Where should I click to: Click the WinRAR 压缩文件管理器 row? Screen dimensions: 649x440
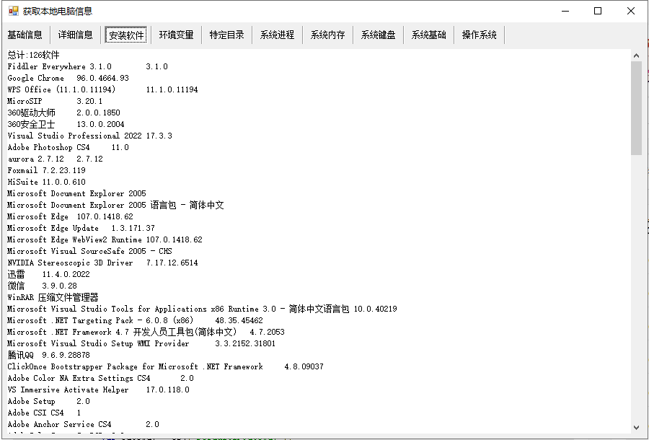(53, 298)
